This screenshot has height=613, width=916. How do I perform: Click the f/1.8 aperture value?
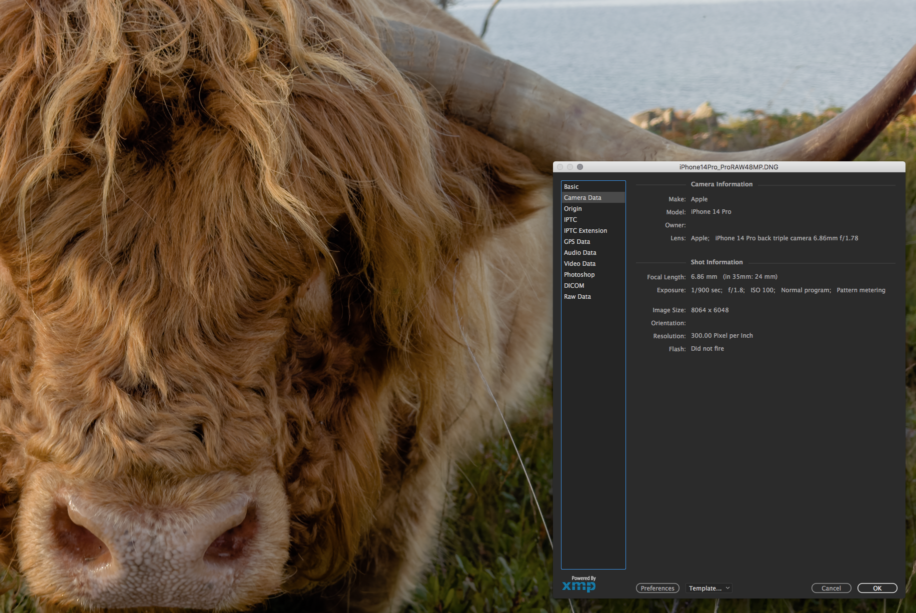coord(736,290)
